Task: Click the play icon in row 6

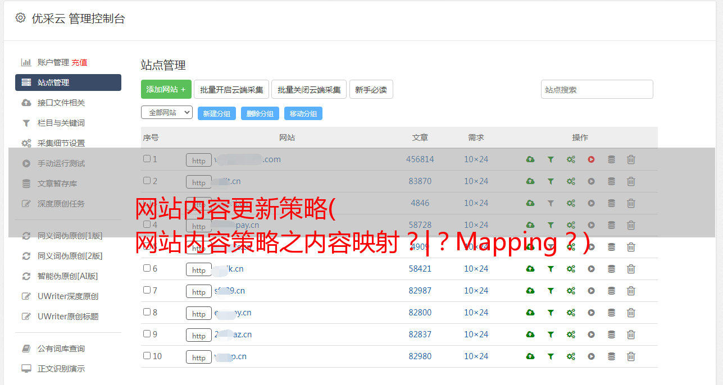Action: 591,269
